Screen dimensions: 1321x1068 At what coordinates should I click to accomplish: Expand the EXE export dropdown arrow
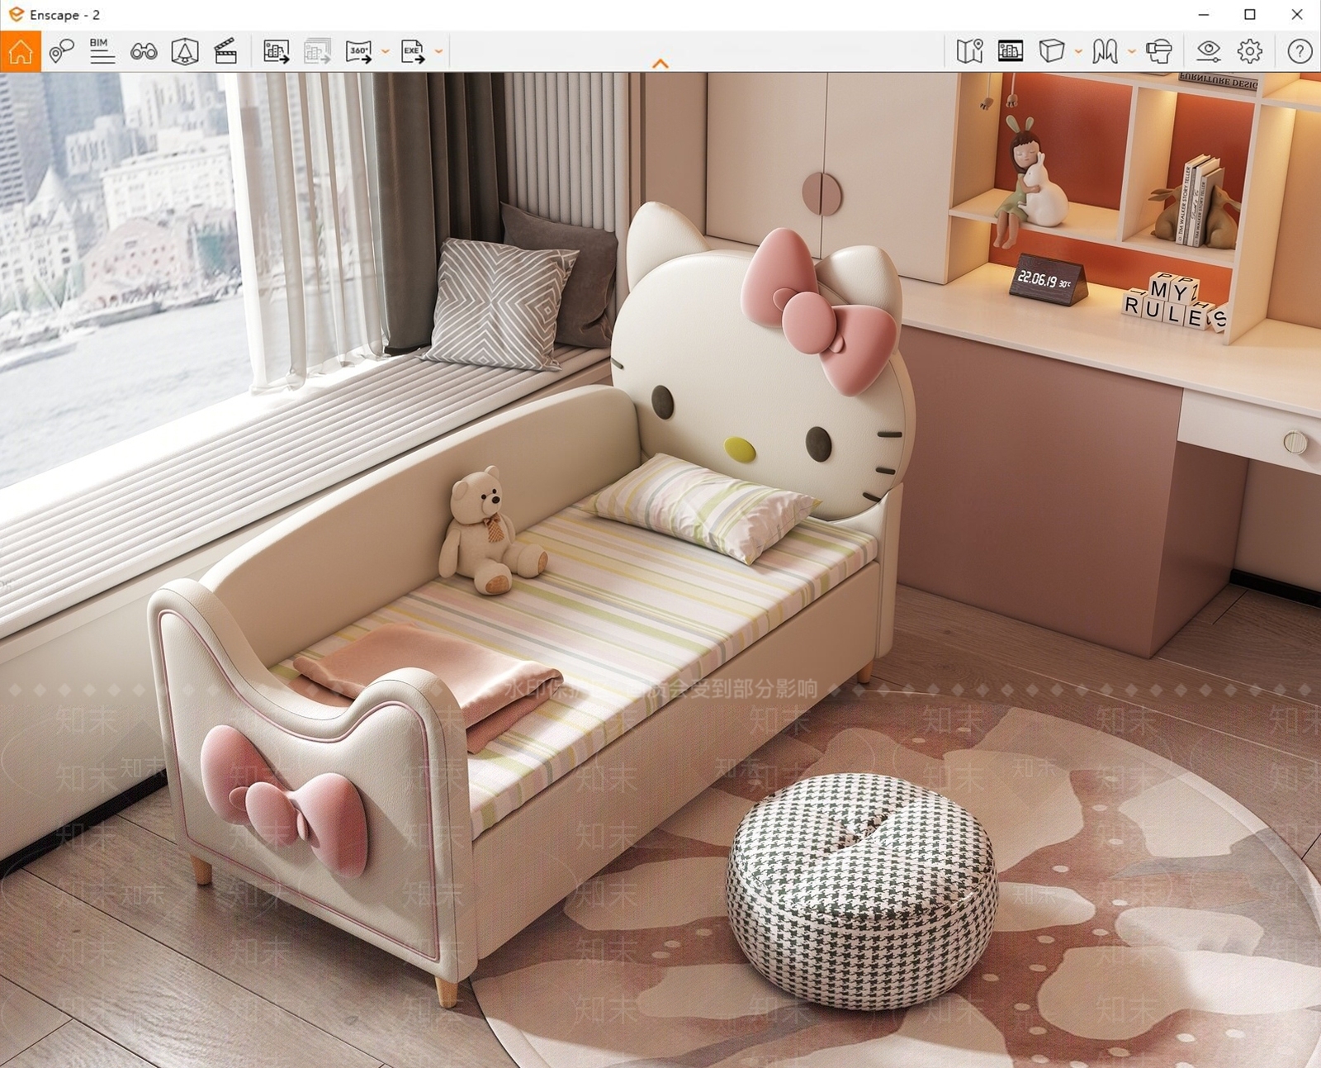coord(438,51)
